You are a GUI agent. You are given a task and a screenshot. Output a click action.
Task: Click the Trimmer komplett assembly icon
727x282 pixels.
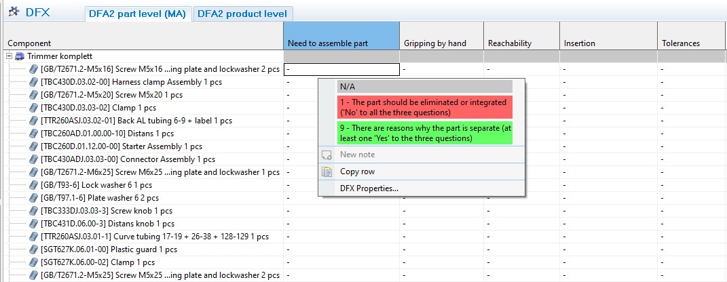click(x=20, y=56)
